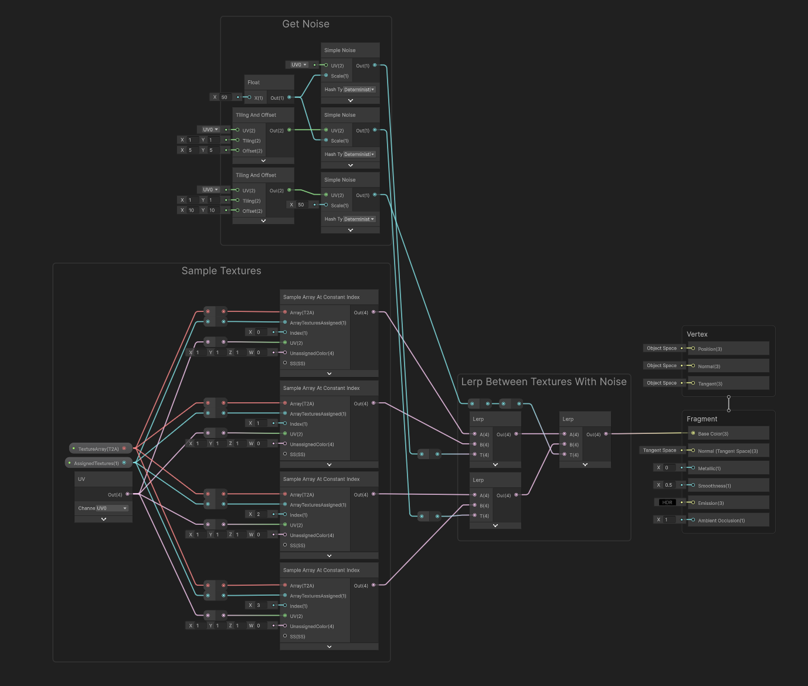Open Object Space dropdown beside Tangent(3)
808x686 pixels.
point(661,383)
